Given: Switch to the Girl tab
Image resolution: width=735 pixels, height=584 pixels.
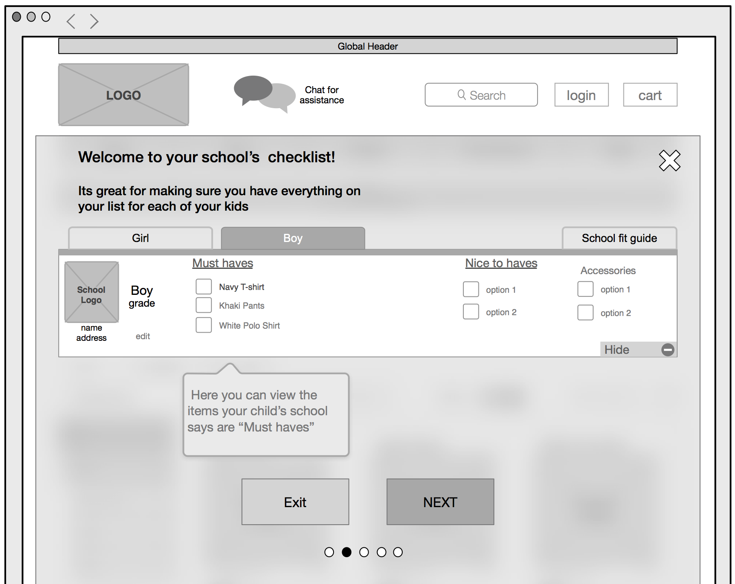Looking at the screenshot, I should (140, 238).
